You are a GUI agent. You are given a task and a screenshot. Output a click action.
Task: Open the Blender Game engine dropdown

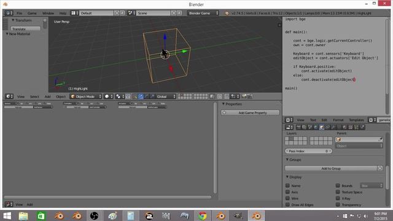coord(203,13)
